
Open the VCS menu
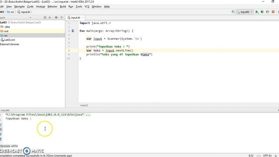pyautogui.click(x=87, y=7)
